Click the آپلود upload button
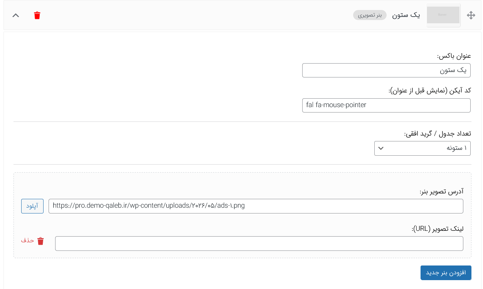Viewport: 483px width, 289px height. click(32, 206)
